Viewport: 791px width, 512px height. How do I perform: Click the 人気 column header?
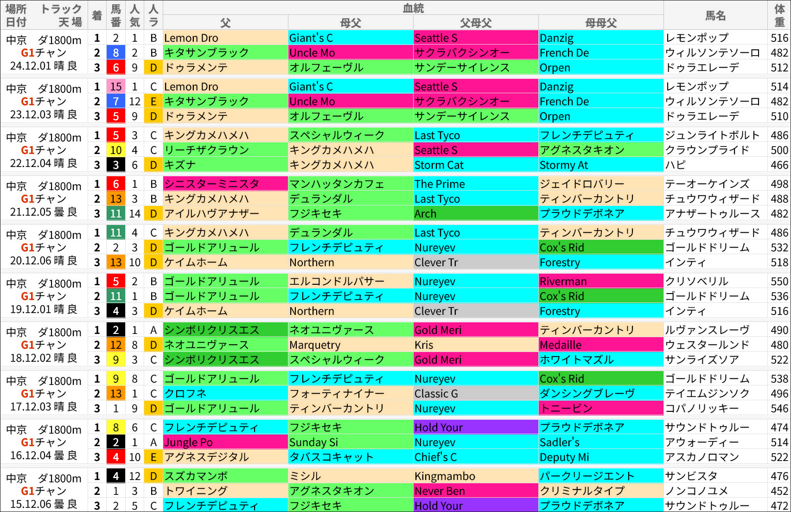pos(134,15)
